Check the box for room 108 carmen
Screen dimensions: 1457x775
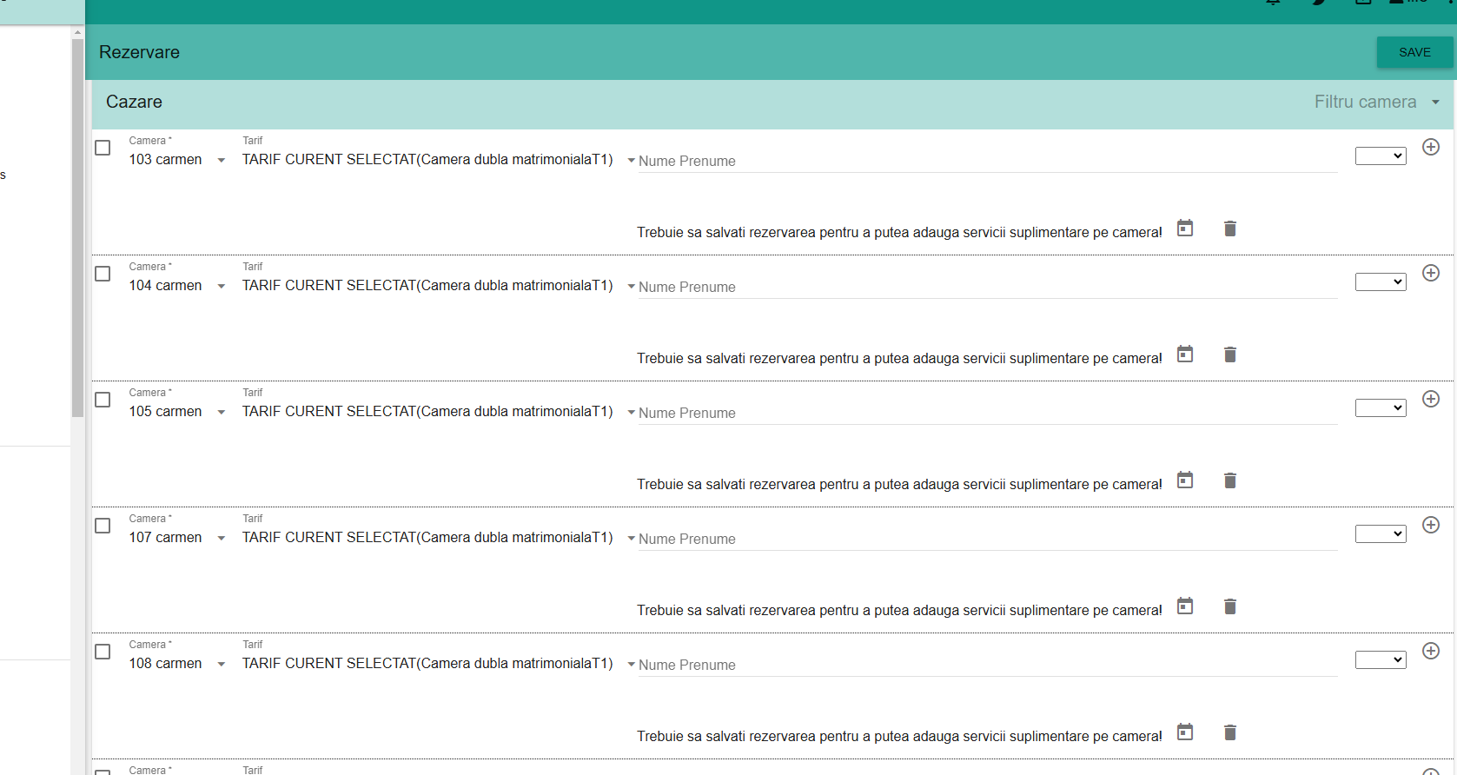(x=103, y=652)
